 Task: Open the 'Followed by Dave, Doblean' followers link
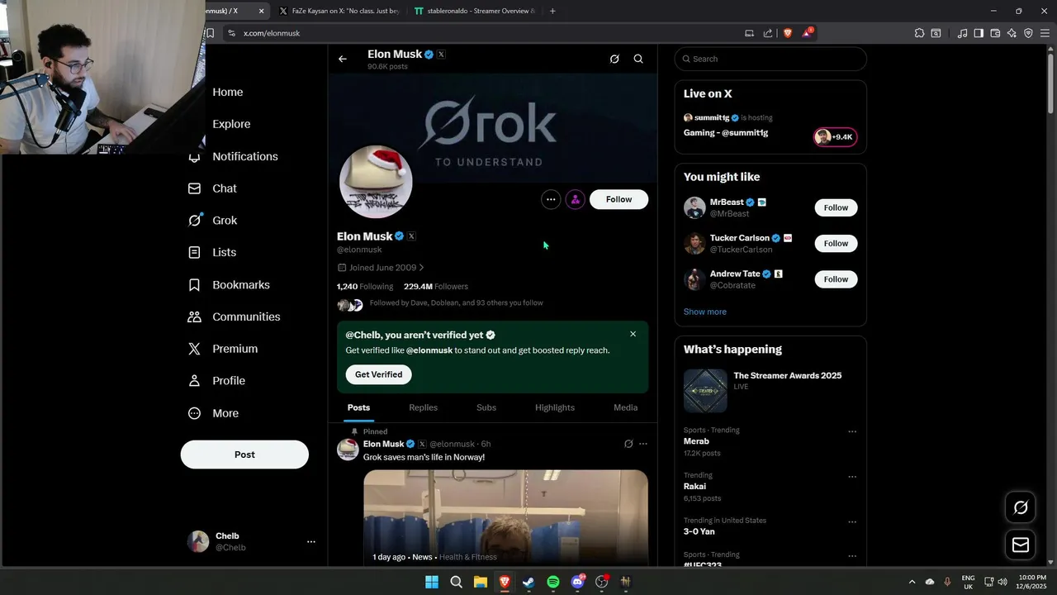(x=456, y=303)
